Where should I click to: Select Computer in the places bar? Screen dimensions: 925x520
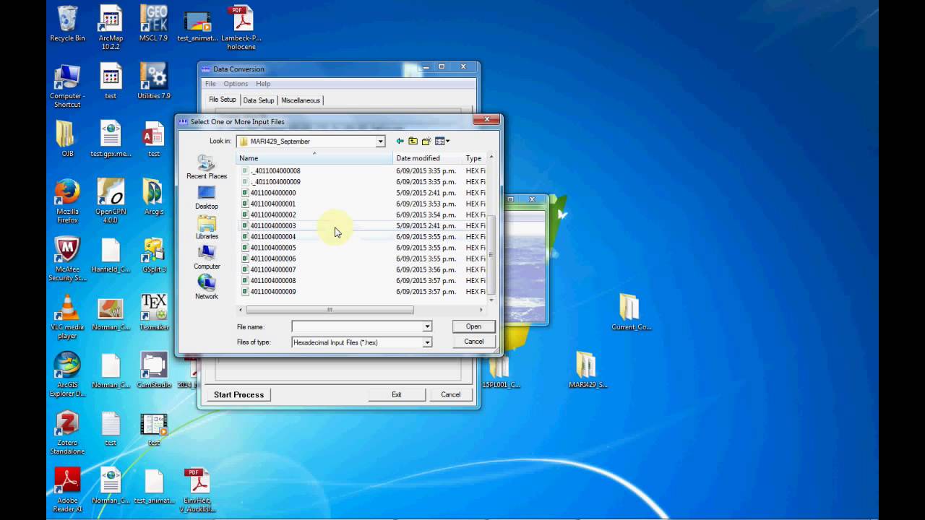pyautogui.click(x=207, y=257)
